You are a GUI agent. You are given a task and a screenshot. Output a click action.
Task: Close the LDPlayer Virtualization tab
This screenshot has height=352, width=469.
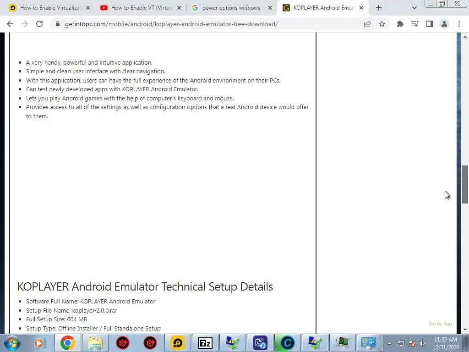88,8
